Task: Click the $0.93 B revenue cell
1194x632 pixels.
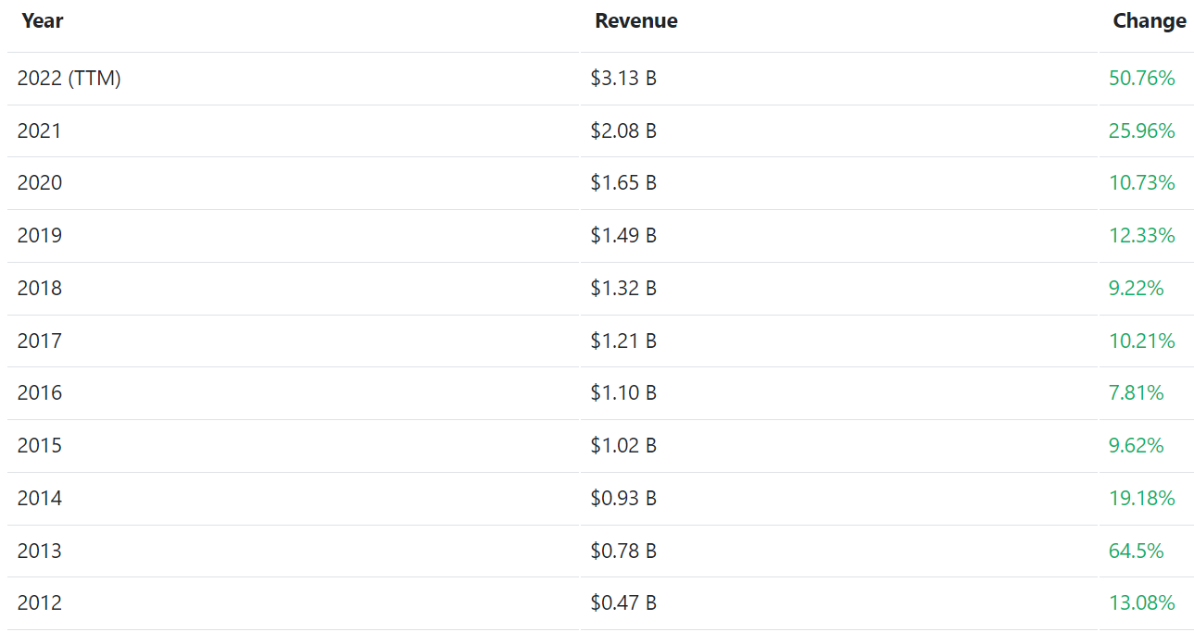Action: (x=623, y=499)
